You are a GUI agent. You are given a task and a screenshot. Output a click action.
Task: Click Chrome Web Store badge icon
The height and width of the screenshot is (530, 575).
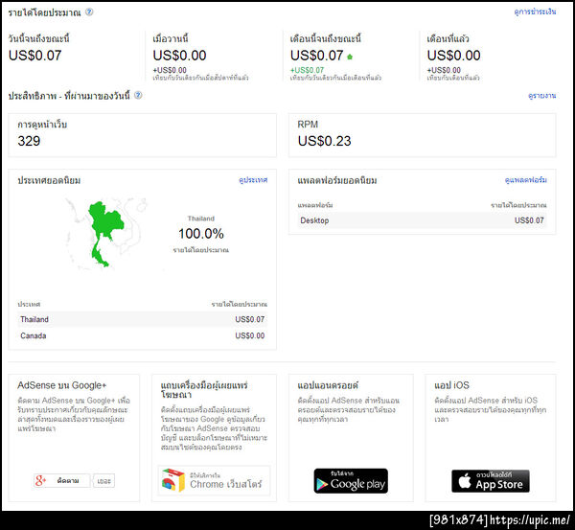pyautogui.click(x=173, y=480)
